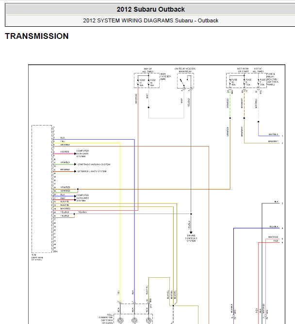Click the 'JOINT CONNECTOR' label at bottom

pos(106,319)
